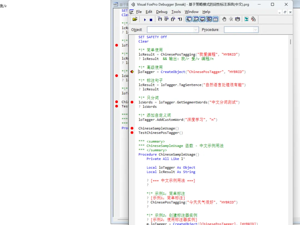Click the Procedure ChineseSampleUsage() declaration line
Viewport: 300px width, 225px height.
tap(169, 154)
